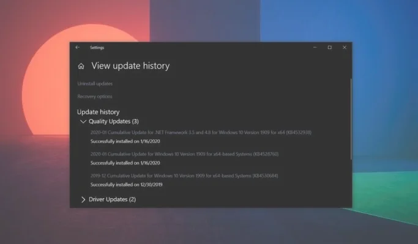Go back using the Settings back arrow
This screenshot has width=418, height=244.
pyautogui.click(x=78, y=48)
